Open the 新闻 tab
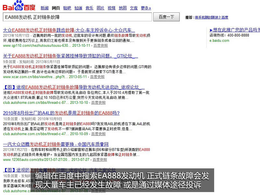Screen dimensions: 260x195 45,8
